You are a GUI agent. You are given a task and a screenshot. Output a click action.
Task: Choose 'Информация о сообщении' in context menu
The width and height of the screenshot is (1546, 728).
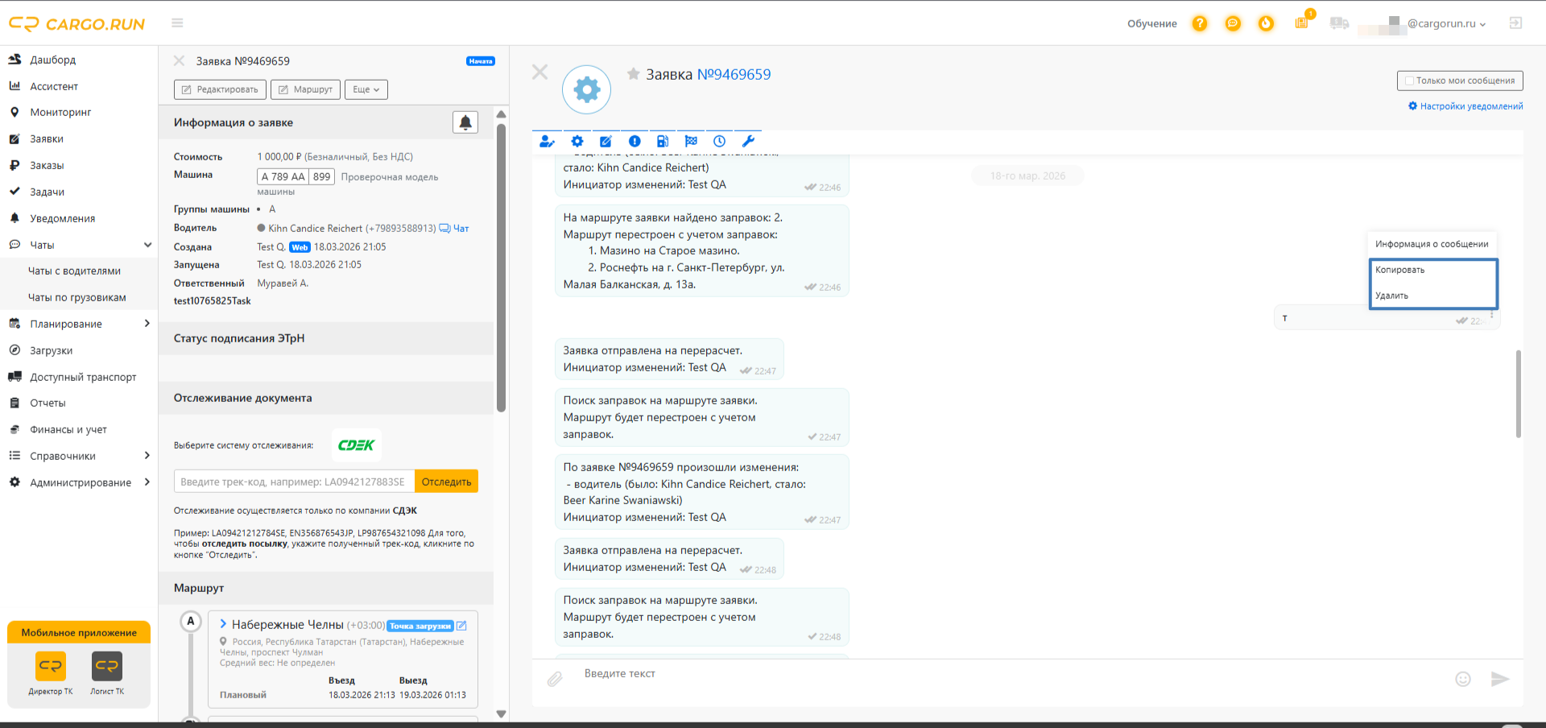coord(1432,244)
